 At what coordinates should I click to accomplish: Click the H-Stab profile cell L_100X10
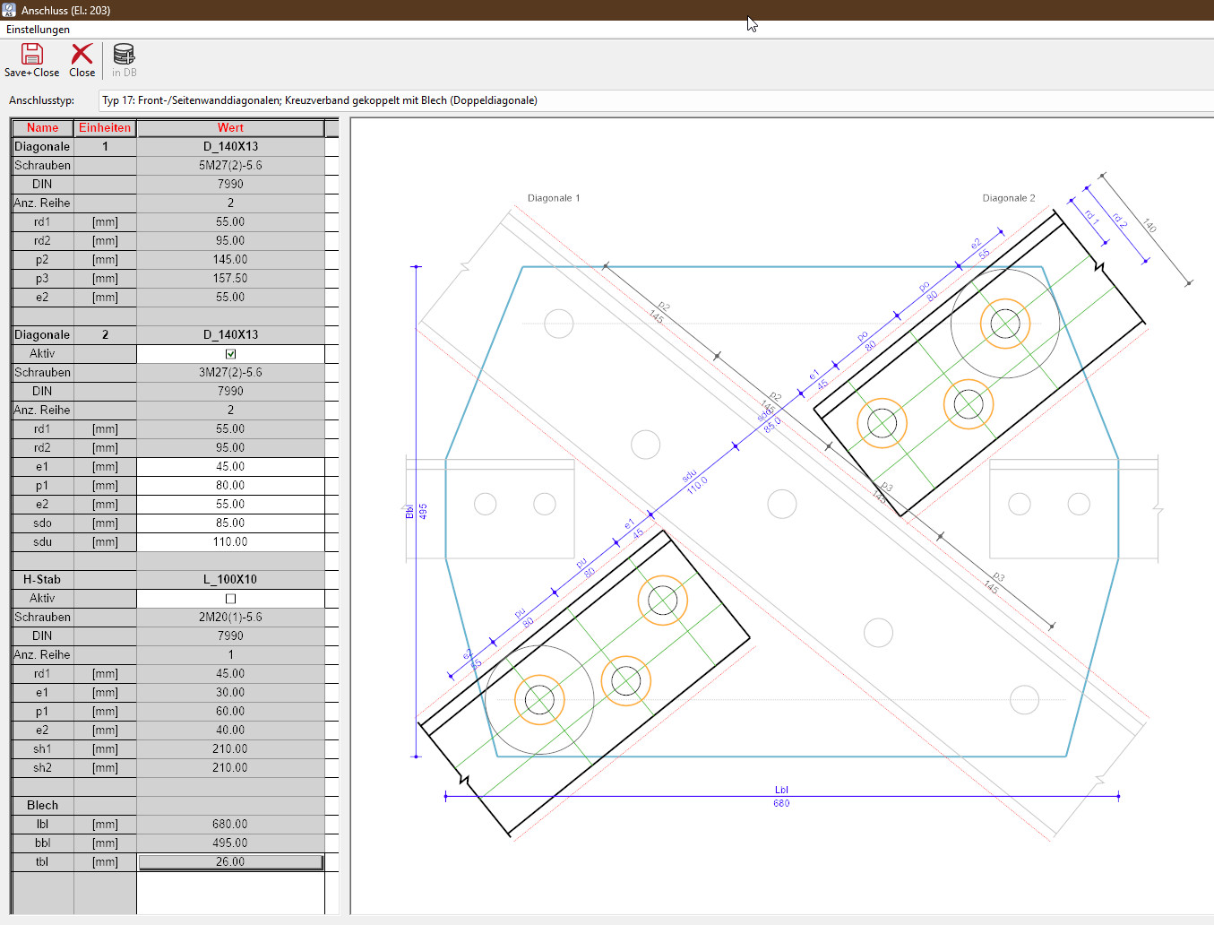(230, 580)
